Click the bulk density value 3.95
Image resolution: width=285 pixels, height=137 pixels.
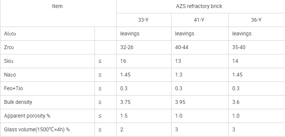(x=180, y=102)
